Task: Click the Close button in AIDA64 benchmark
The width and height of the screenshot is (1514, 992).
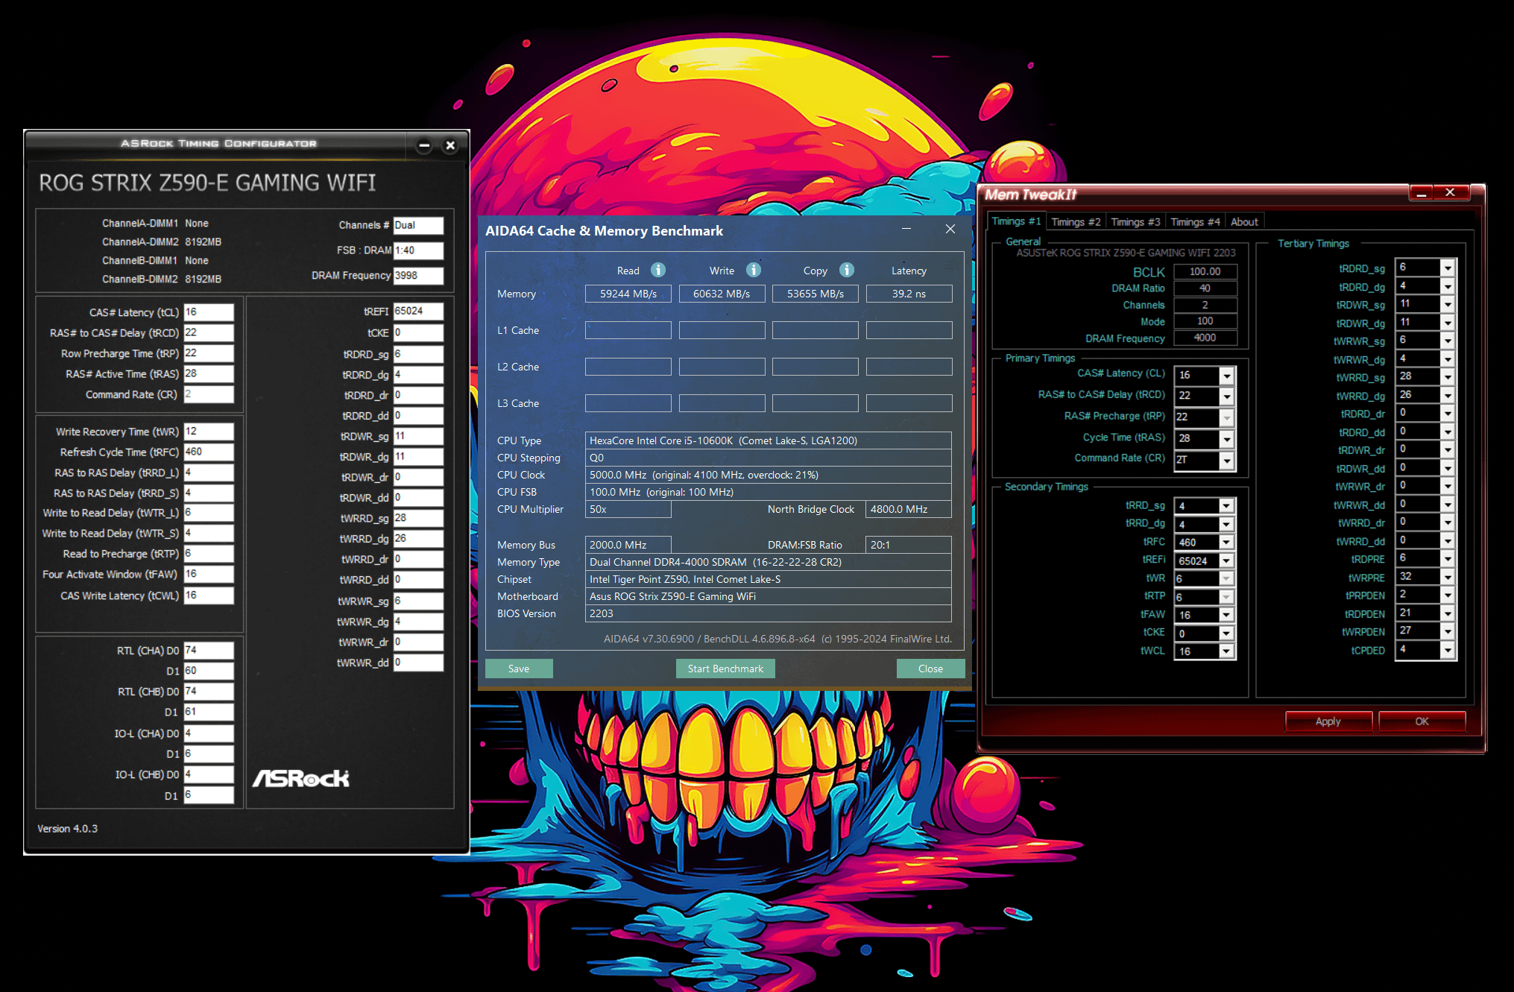Action: tap(930, 669)
